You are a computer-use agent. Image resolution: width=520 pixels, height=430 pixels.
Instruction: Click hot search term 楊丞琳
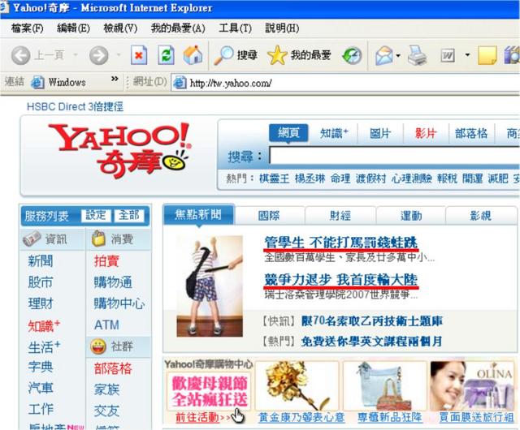(310, 178)
